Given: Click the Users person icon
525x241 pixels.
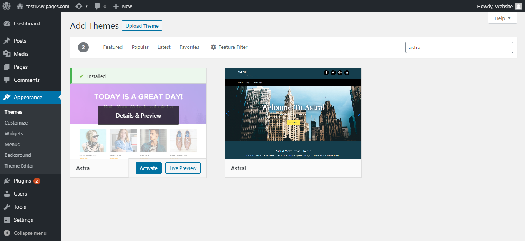Looking at the screenshot, I should (7, 194).
